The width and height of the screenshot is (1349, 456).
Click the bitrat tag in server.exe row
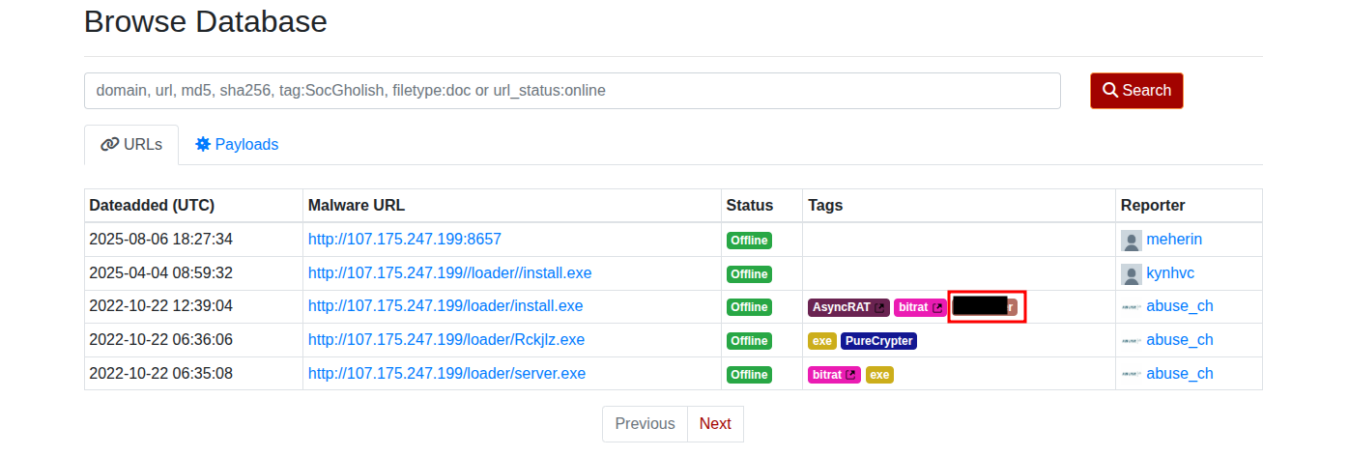point(828,375)
